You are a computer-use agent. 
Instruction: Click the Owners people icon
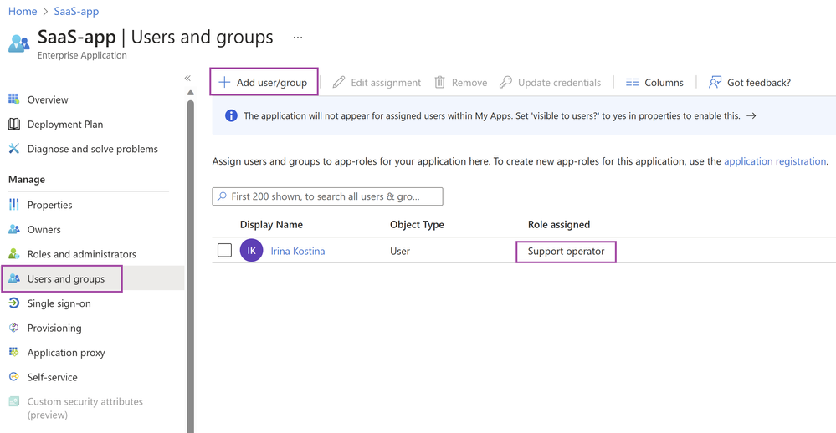(x=14, y=230)
